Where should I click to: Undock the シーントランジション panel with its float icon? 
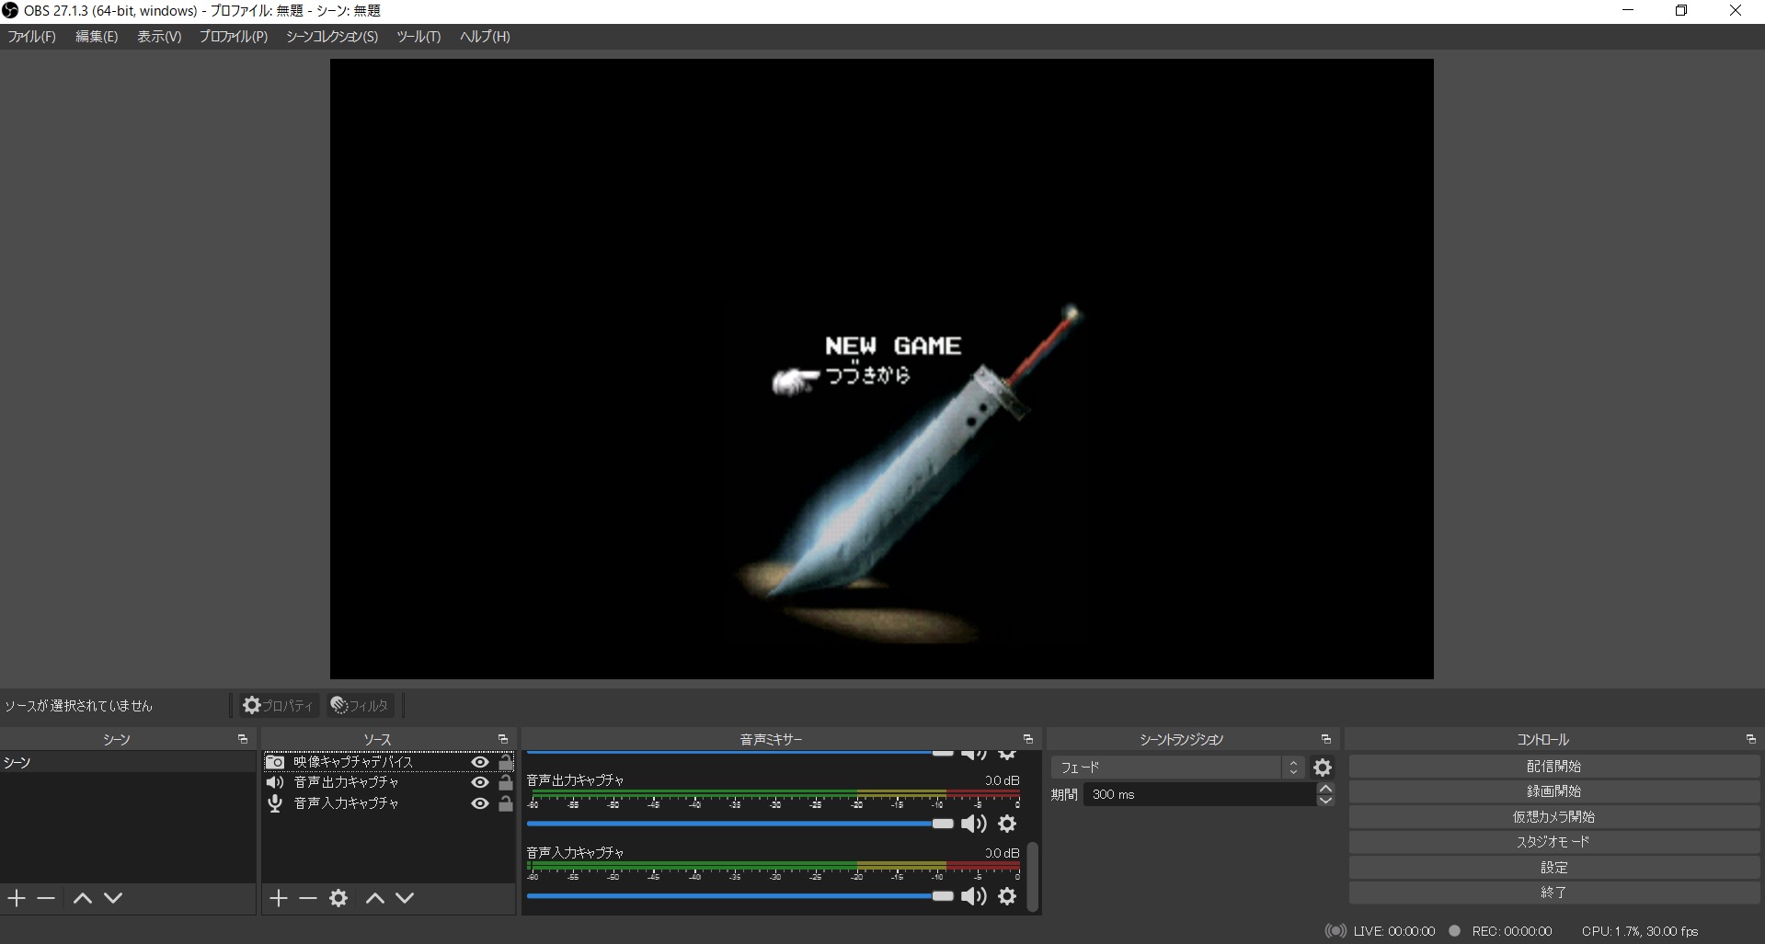[x=1326, y=739]
